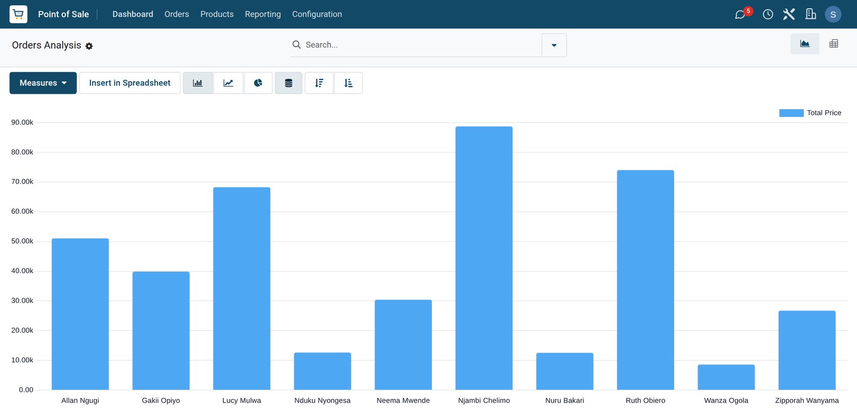Click the Wanza Ogola bar
Viewport: 857px width, 416px height.
(726, 377)
